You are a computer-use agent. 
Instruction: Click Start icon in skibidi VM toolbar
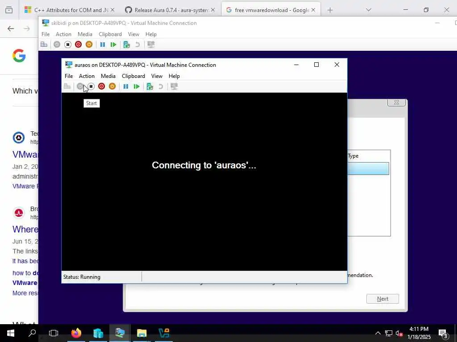[57, 45]
